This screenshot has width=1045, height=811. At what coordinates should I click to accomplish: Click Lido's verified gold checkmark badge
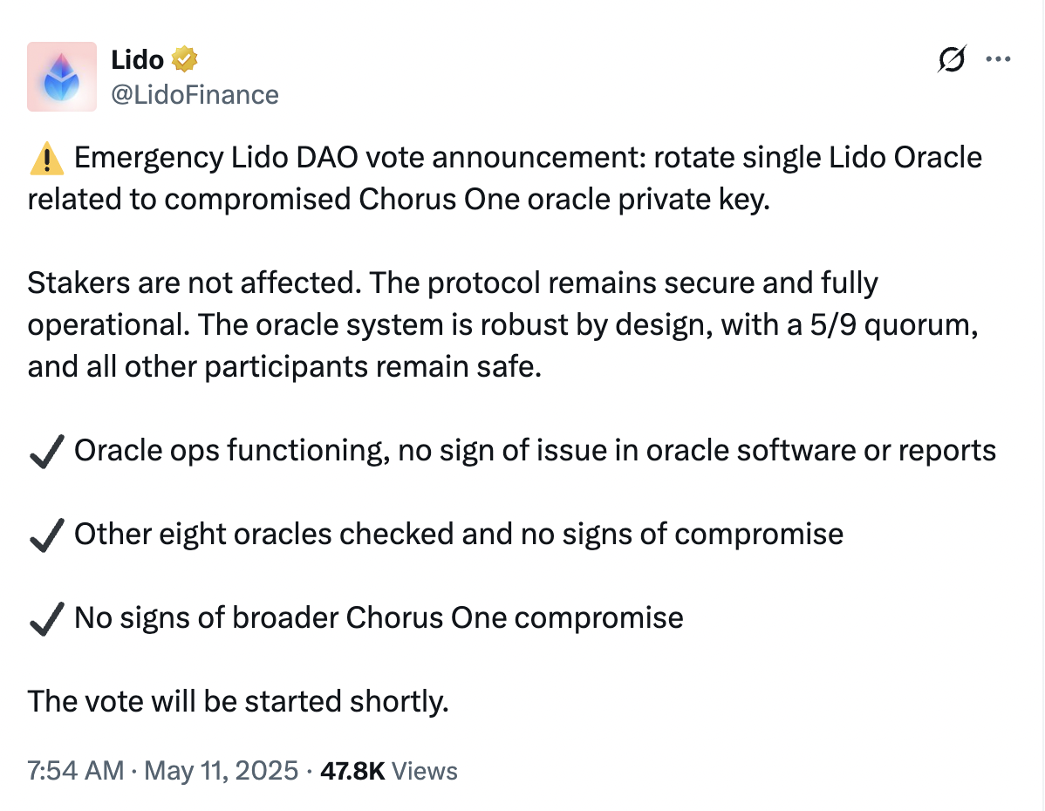pos(184,58)
